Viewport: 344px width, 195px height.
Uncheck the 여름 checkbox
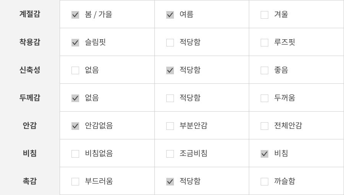point(170,15)
